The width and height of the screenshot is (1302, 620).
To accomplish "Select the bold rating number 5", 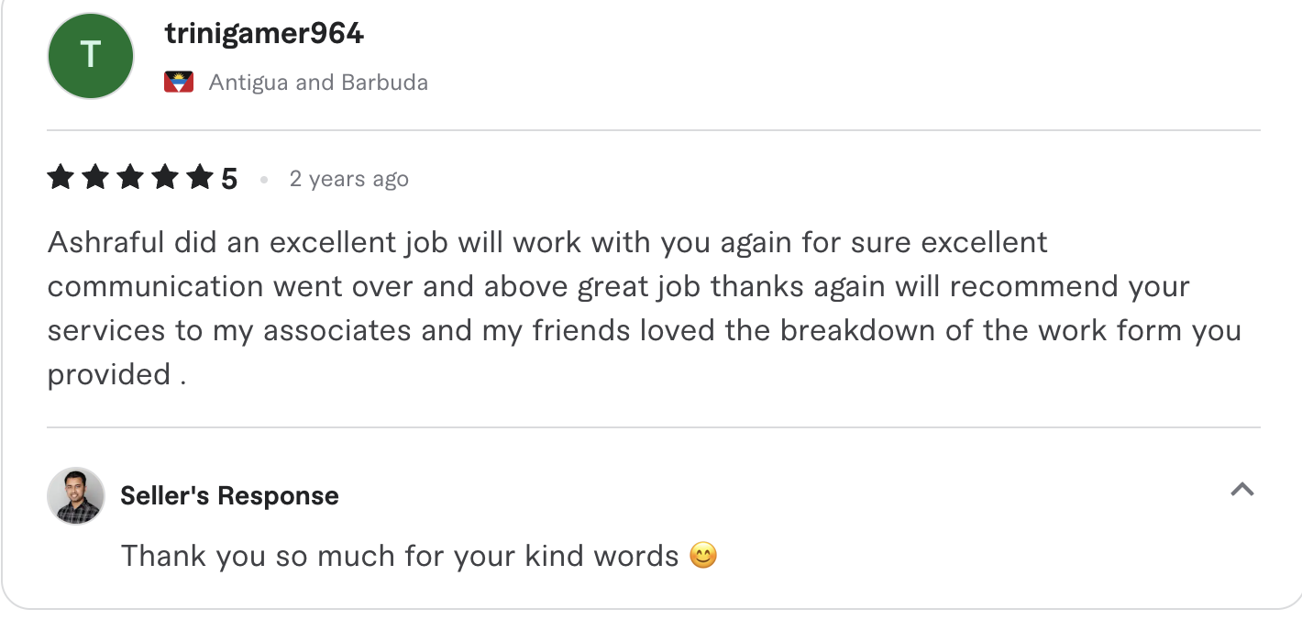I will coord(229,177).
